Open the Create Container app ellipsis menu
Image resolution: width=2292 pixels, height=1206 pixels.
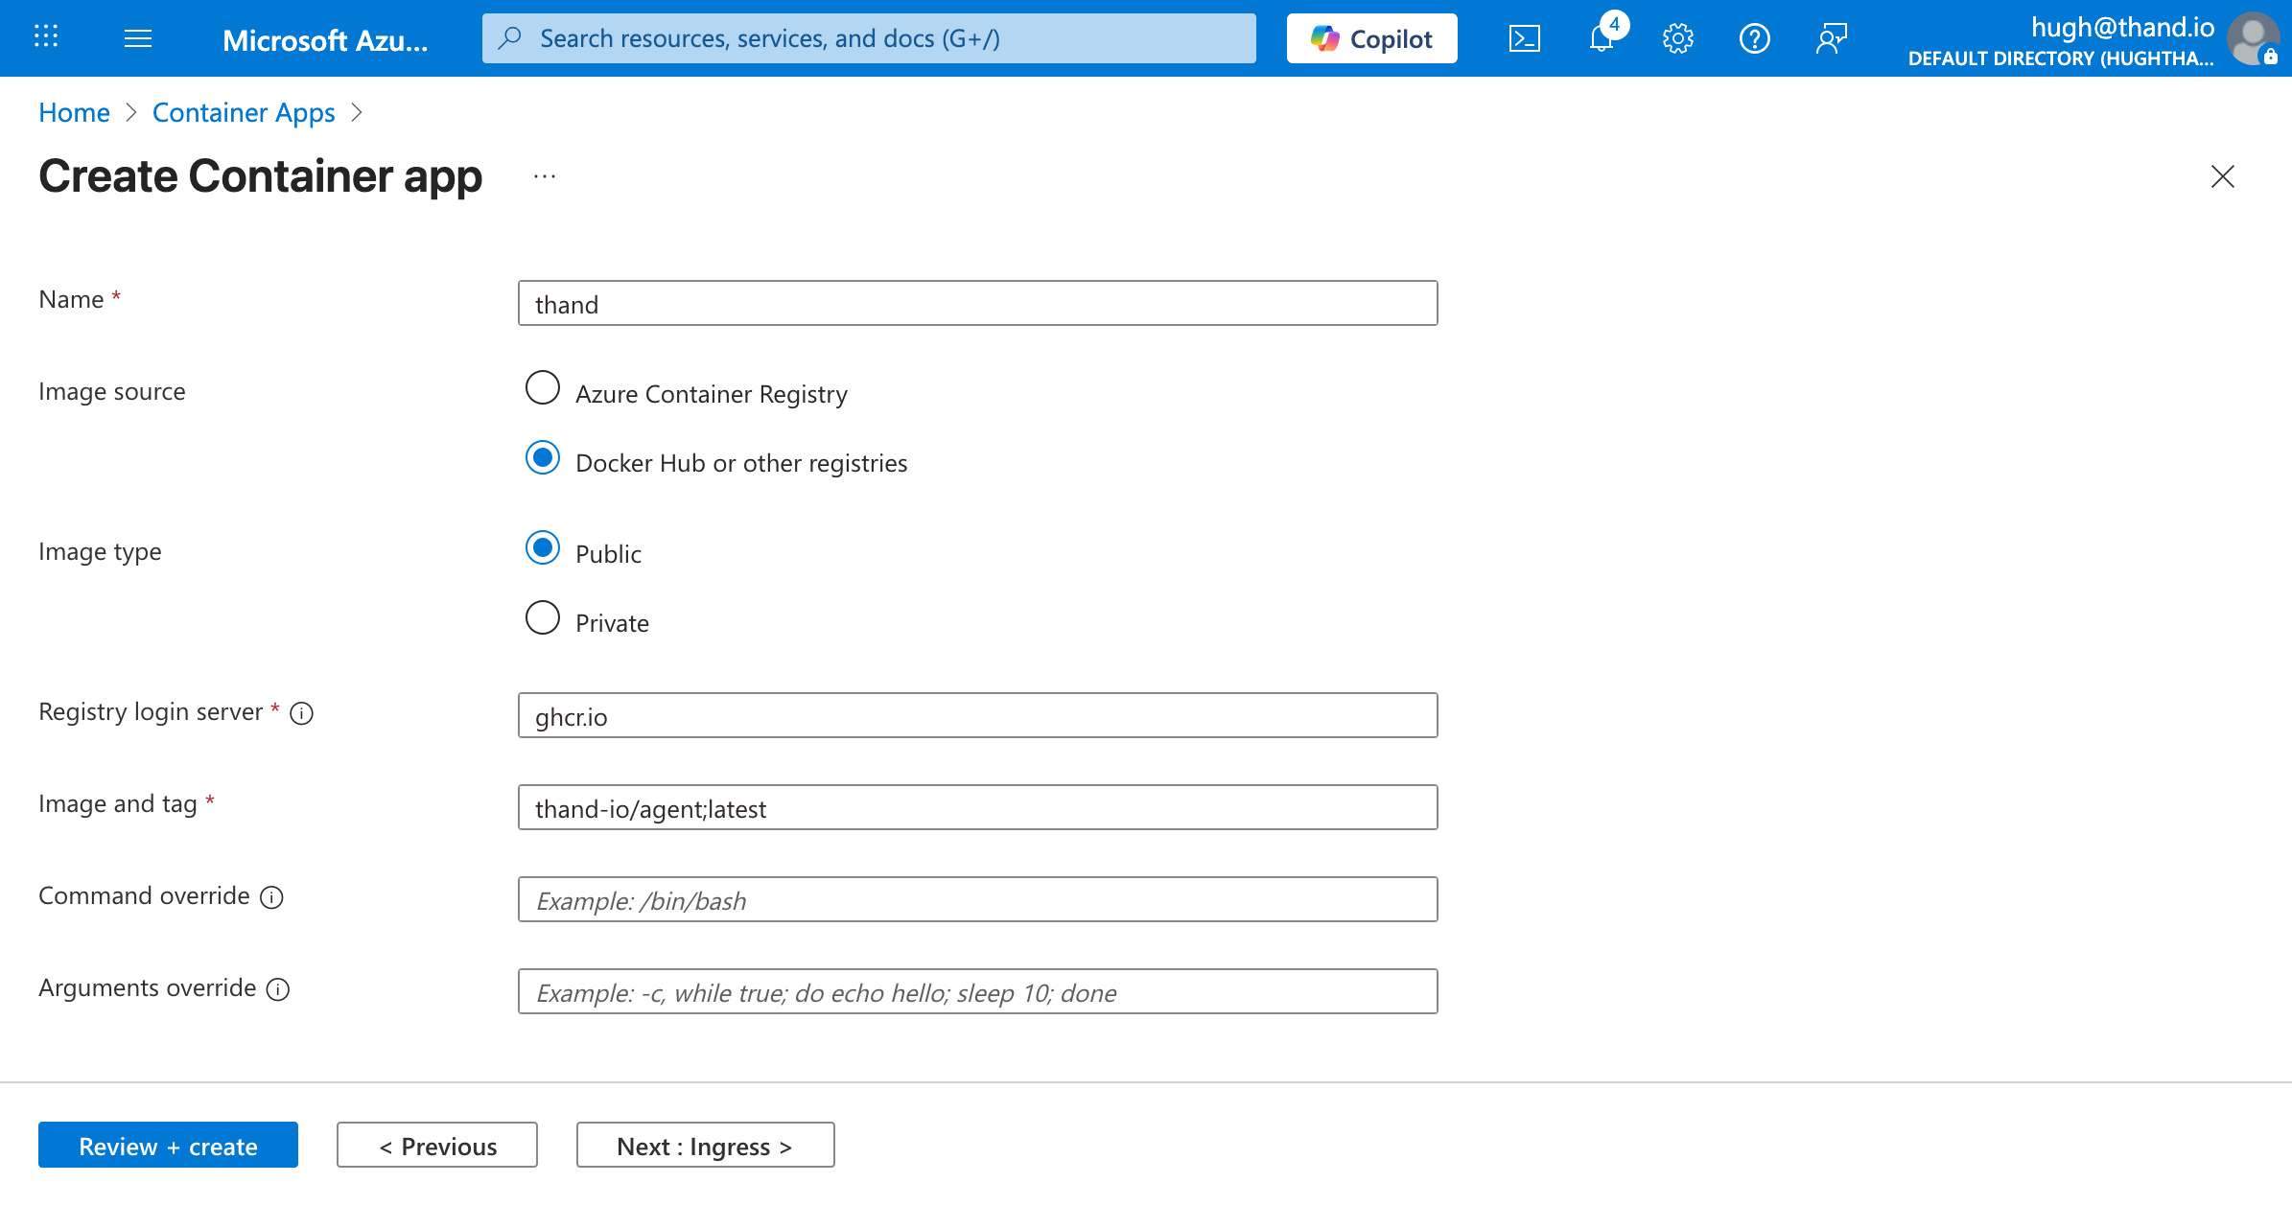pos(544,176)
